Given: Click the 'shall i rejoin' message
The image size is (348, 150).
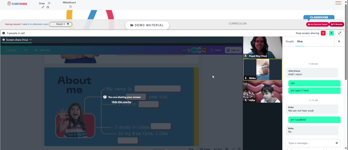Looking at the screenshot, I should (x=312, y=73).
